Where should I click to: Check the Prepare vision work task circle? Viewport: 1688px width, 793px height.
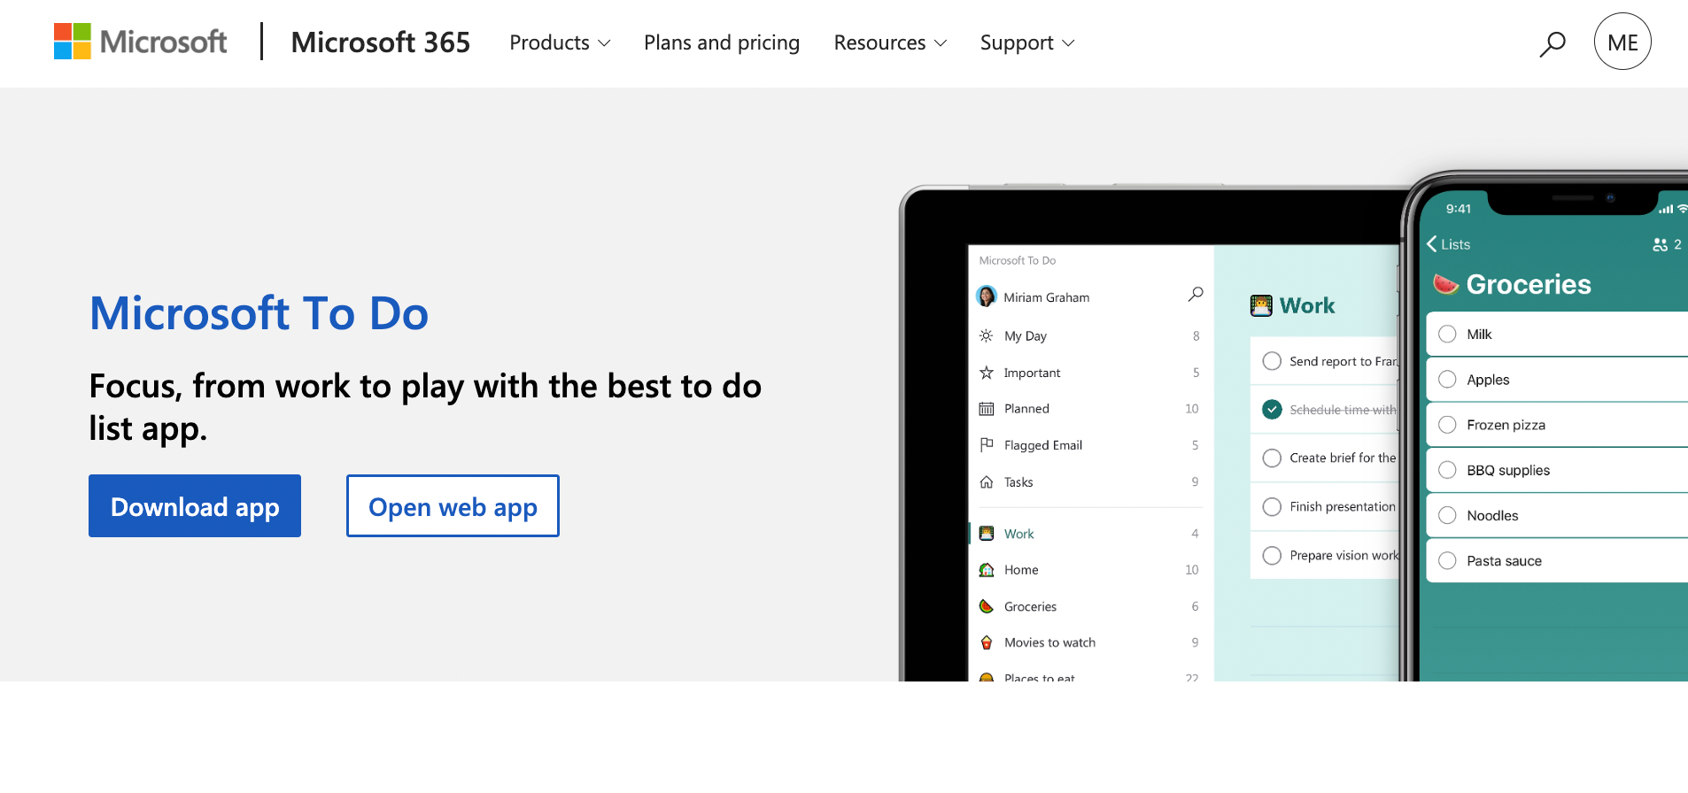click(1272, 555)
